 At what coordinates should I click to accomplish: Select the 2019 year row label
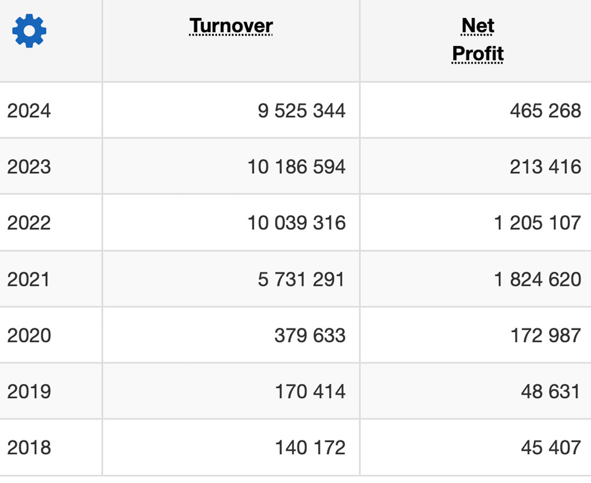29,391
